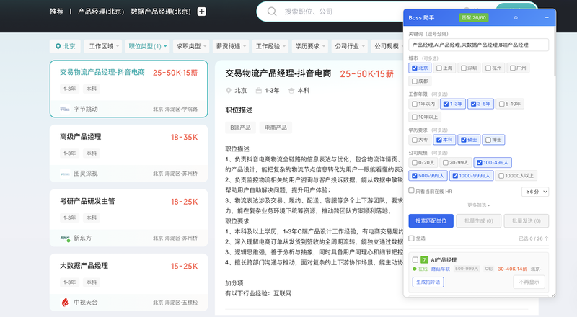The height and width of the screenshot is (317, 577).
Task: Open the 公司规模 filter dropdown
Action: (387, 46)
